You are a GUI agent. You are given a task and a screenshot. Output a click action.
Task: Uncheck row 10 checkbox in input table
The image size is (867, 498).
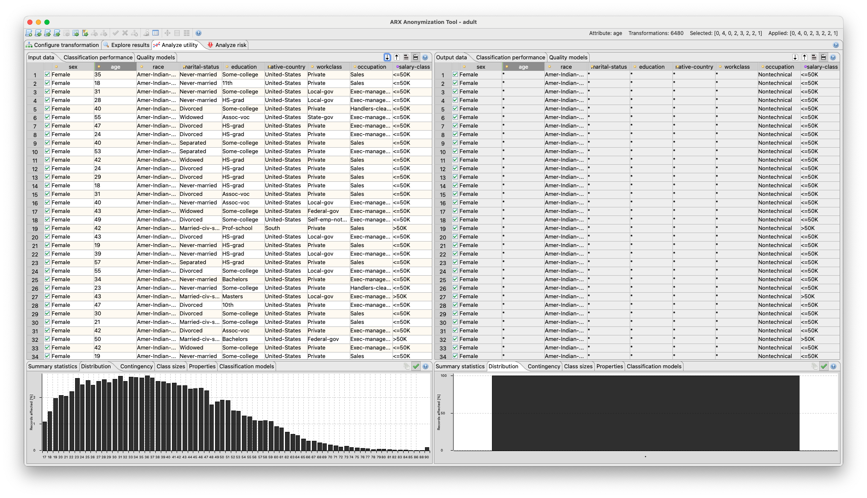[47, 151]
